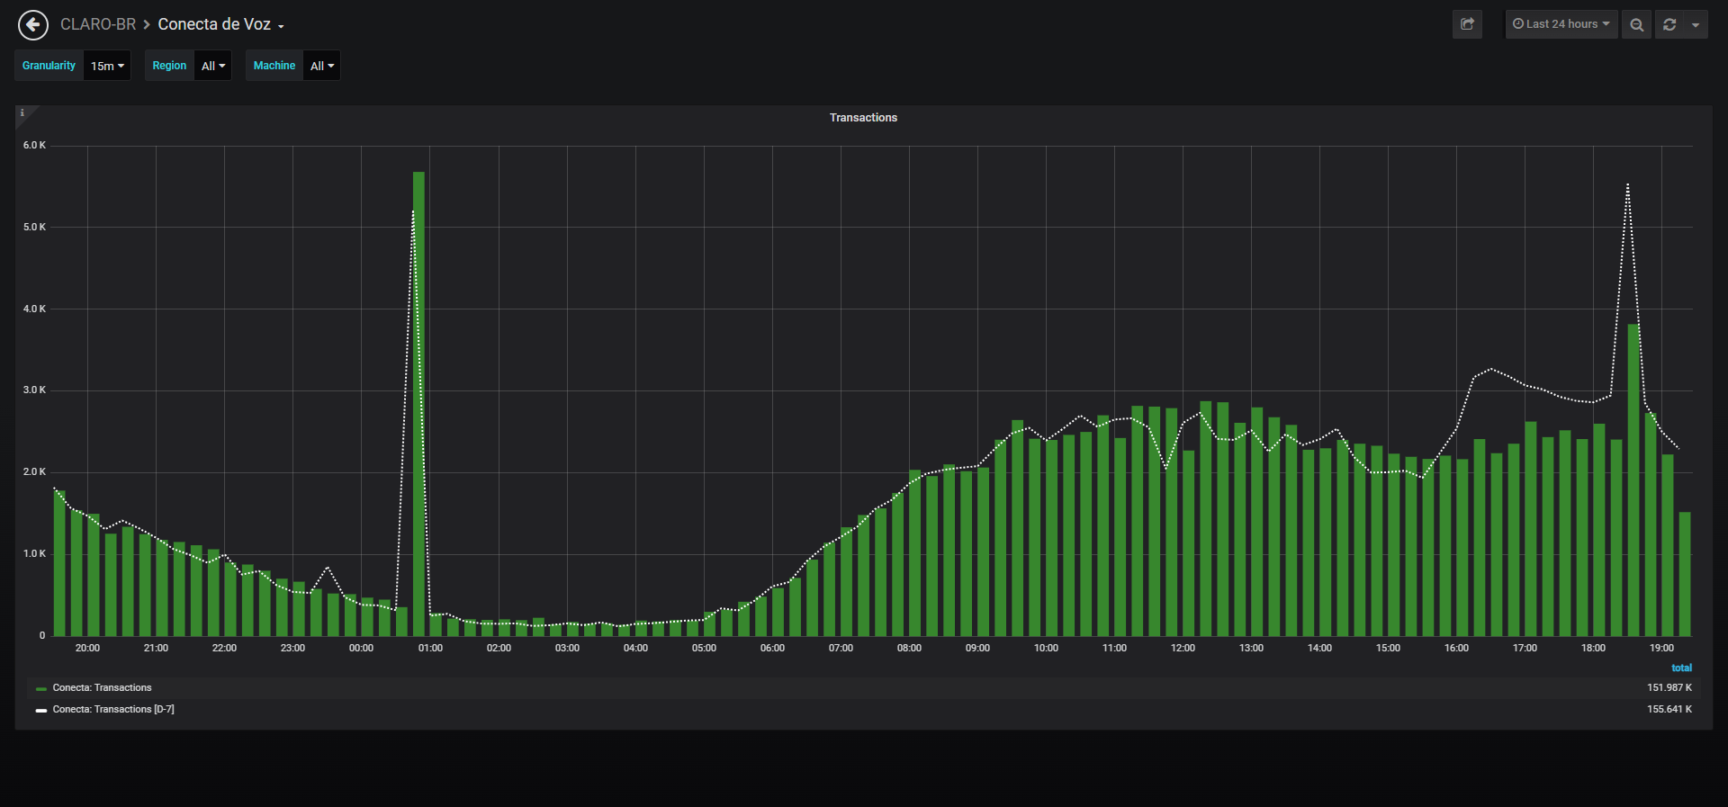Open the Conecta de Voz dashboard menu
The width and height of the screenshot is (1728, 807).
click(220, 24)
